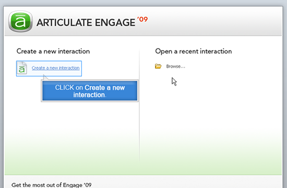
Task: Click the green Articulate logo icon
Action: 20,21
